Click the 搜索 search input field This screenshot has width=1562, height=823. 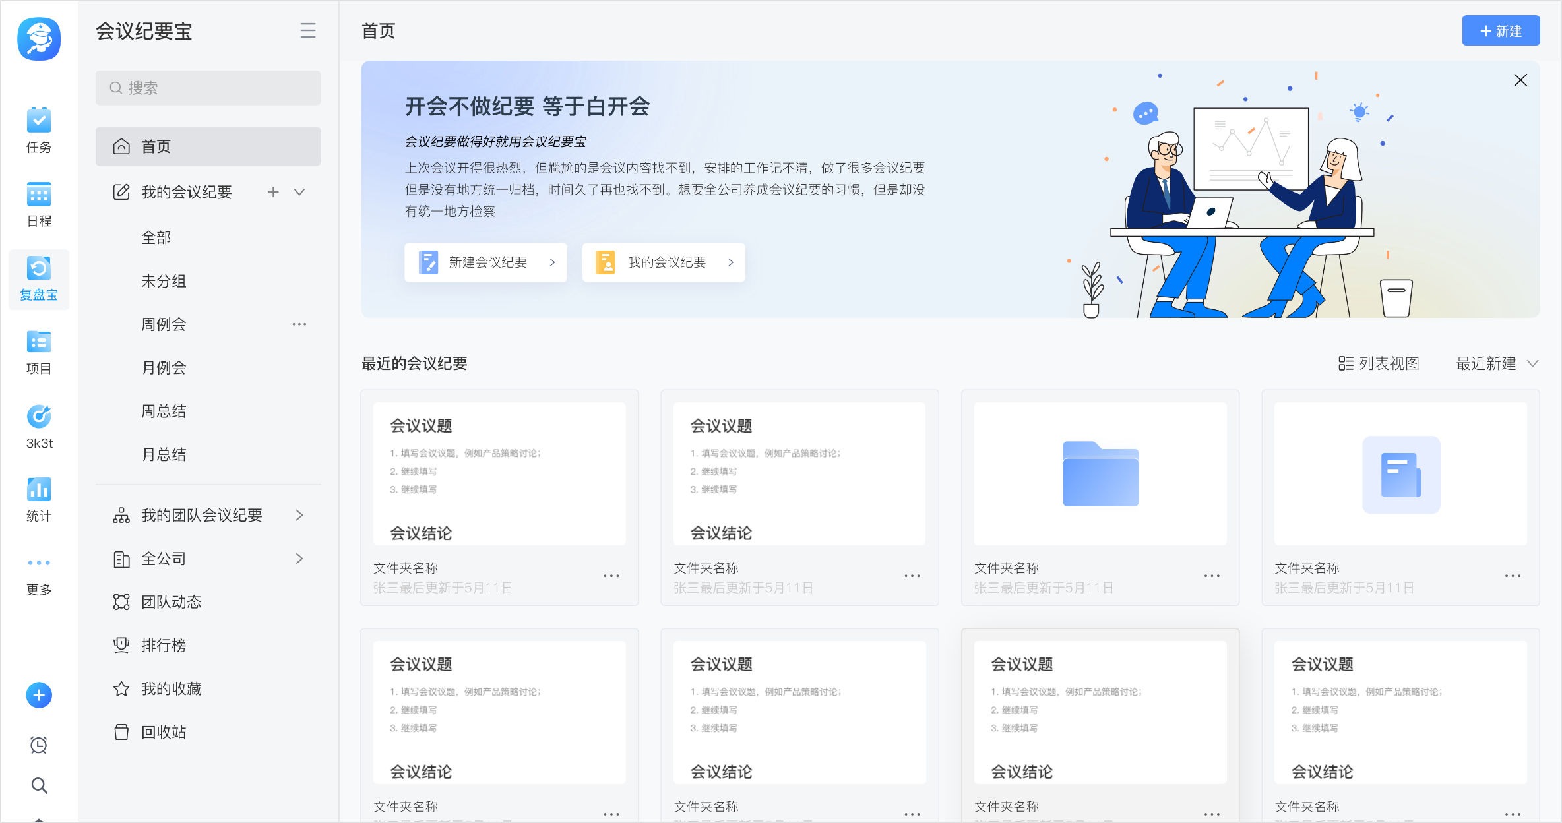click(x=208, y=88)
